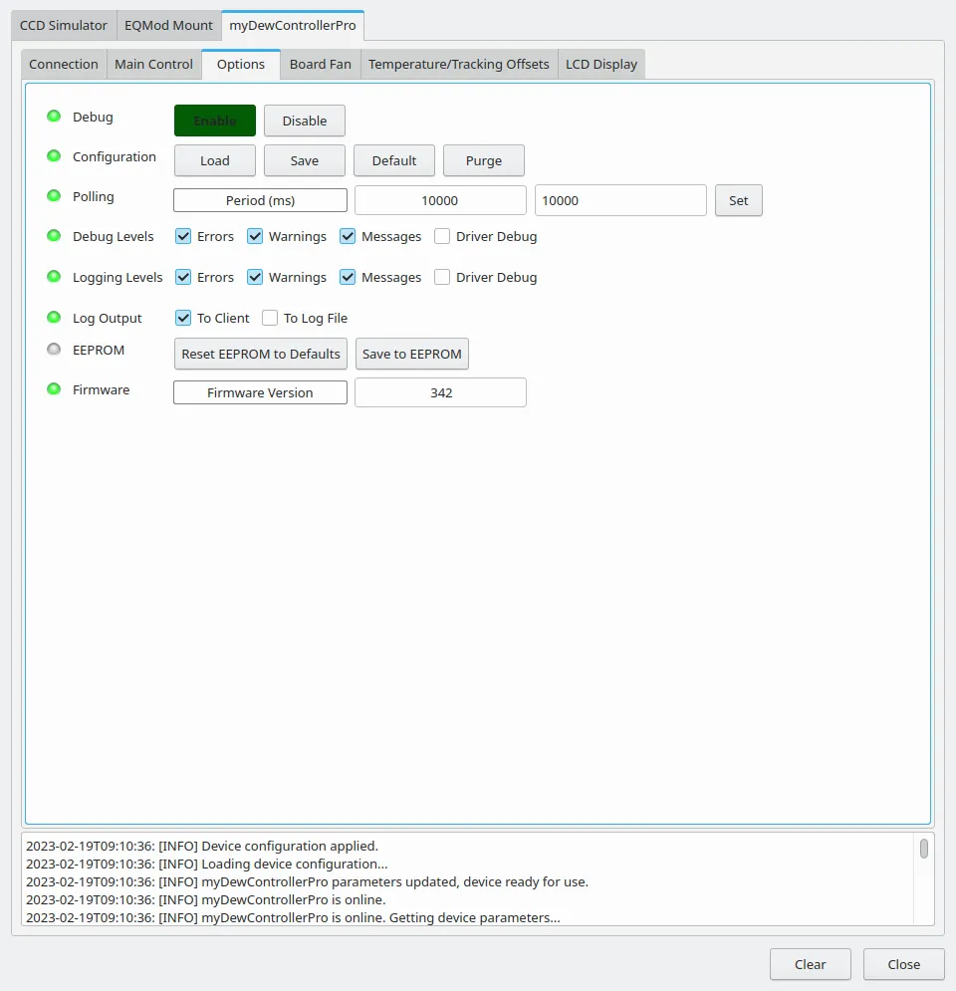Screen dimensions: 956x991
Task: Click the Enable debug button
Action: (x=215, y=121)
